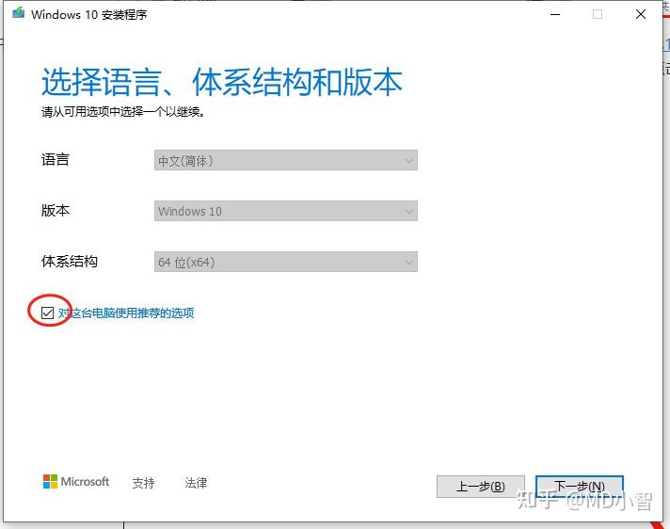Close the Windows 10 安装程序 window
The width and height of the screenshot is (670, 529).
point(641,14)
